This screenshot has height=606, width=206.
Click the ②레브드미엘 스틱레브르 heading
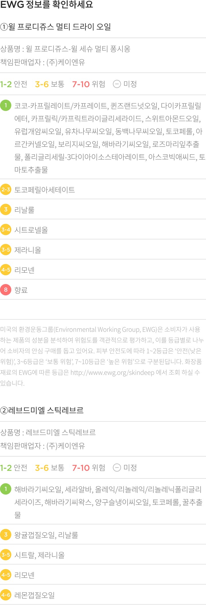point(42,410)
